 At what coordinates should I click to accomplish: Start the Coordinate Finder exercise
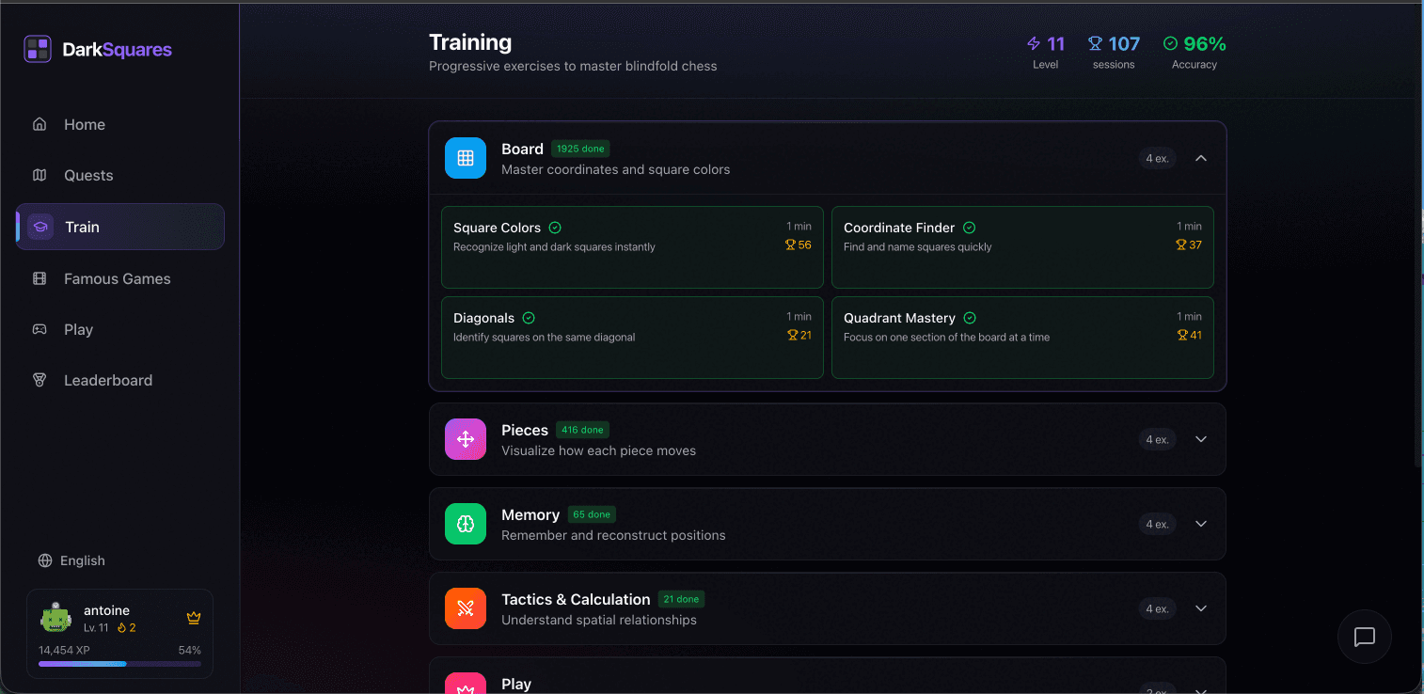[x=1022, y=246]
